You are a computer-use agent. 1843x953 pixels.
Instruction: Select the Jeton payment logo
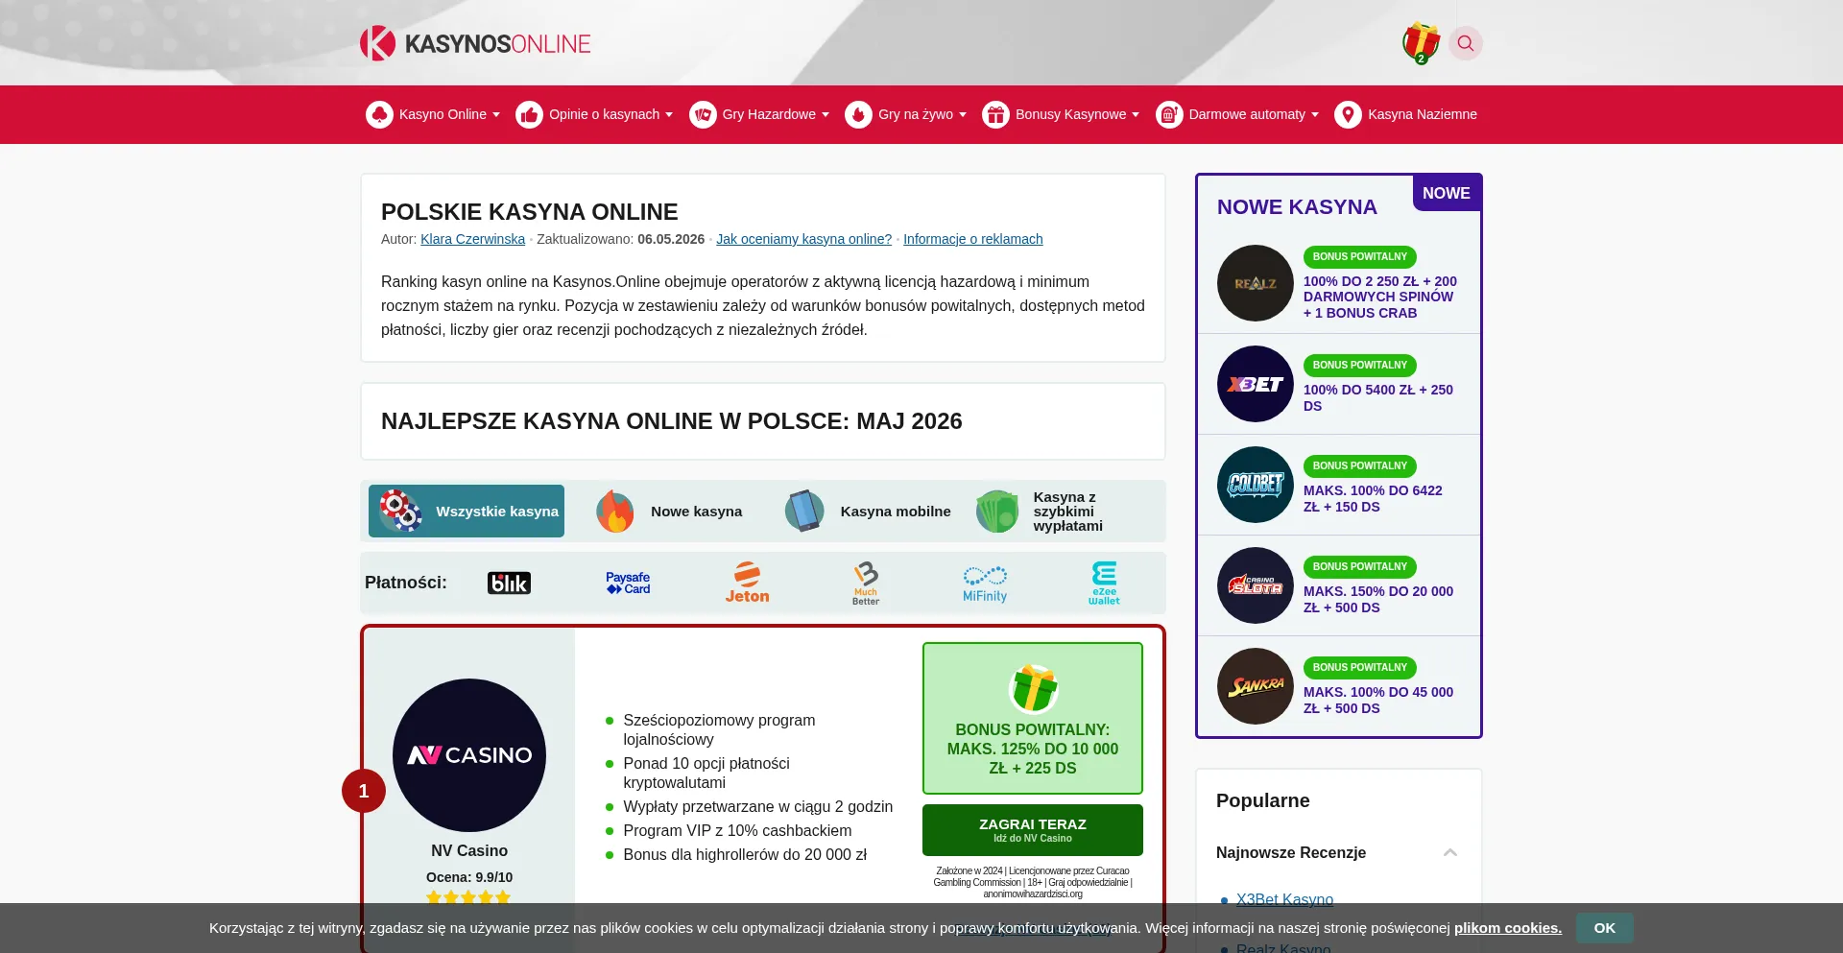point(747,583)
